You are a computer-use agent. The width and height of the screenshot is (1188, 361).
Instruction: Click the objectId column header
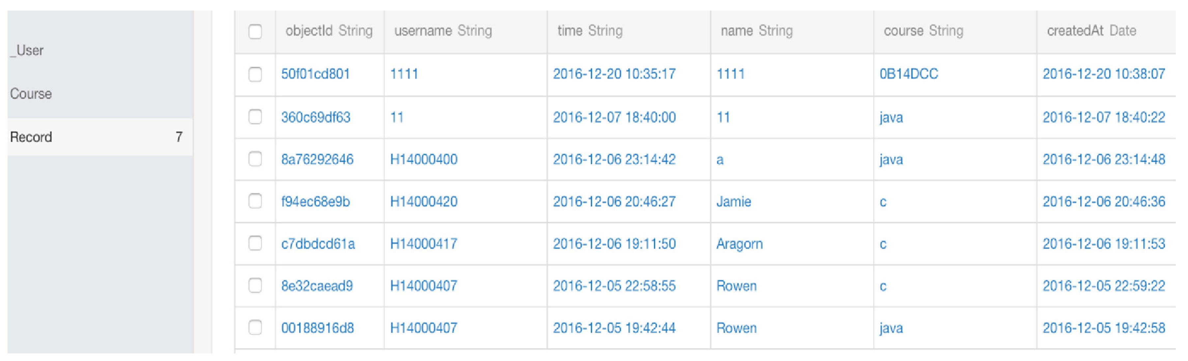point(329,31)
